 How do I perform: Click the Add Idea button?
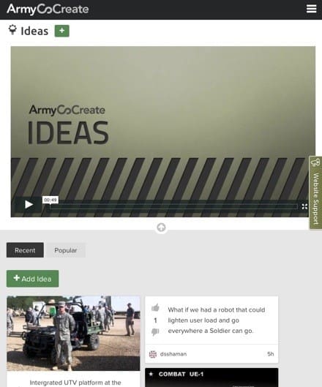pos(33,279)
